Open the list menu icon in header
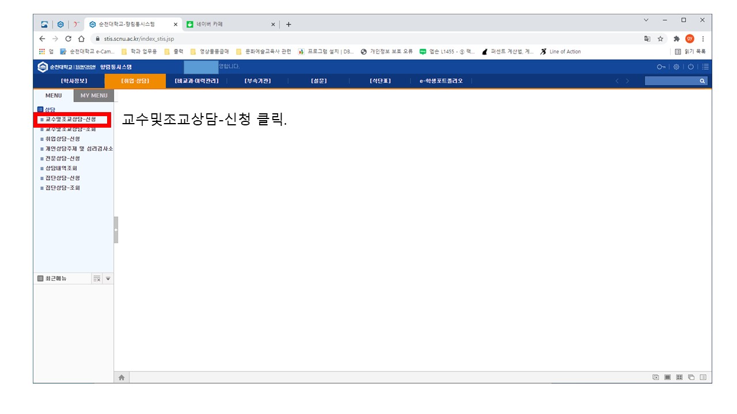Image resolution: width=737 pixels, height=414 pixels. (705, 67)
